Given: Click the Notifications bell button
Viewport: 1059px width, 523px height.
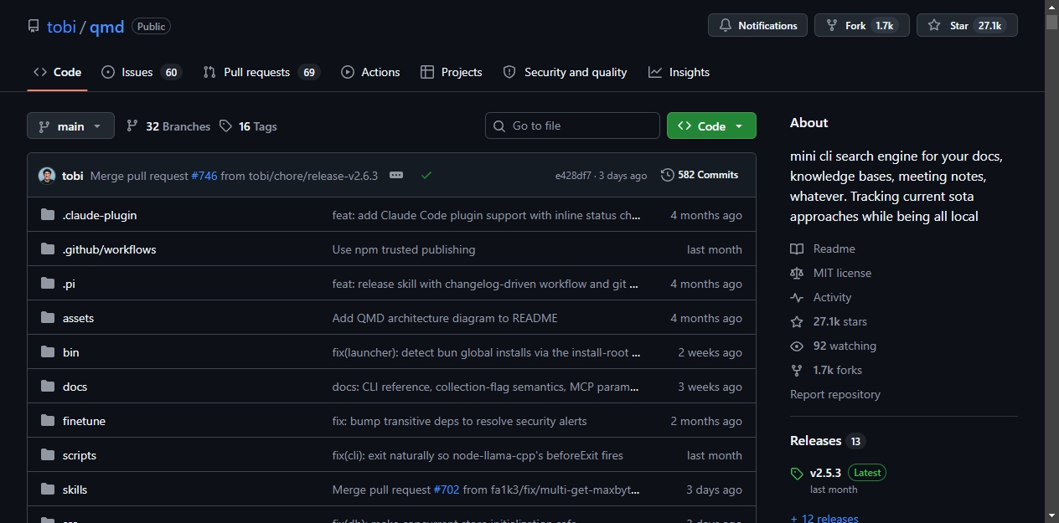Looking at the screenshot, I should click(x=757, y=25).
